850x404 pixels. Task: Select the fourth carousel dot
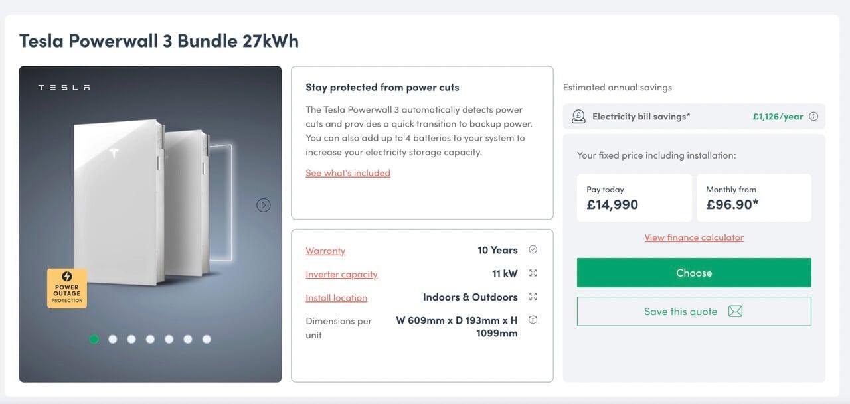(x=150, y=339)
